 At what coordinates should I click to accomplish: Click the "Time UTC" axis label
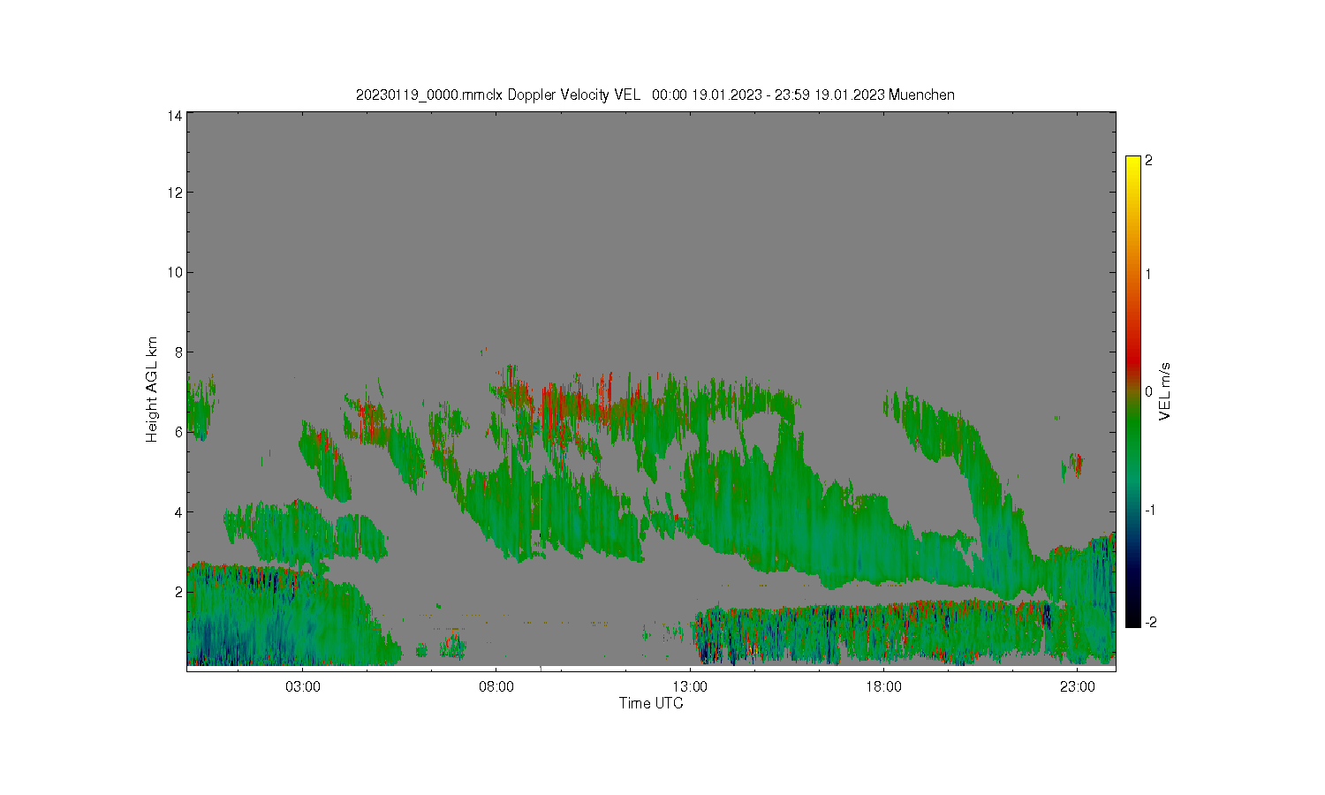[651, 703]
